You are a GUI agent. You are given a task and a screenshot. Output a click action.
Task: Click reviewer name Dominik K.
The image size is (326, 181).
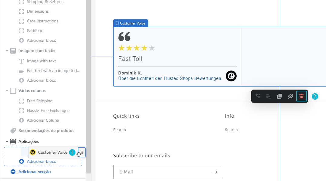pos(130,73)
